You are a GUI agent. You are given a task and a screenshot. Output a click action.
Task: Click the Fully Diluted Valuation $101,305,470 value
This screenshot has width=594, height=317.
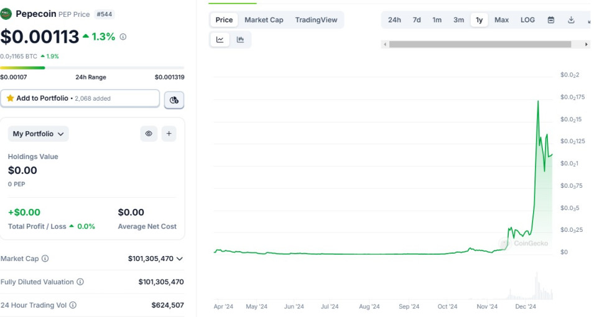pyautogui.click(x=161, y=282)
